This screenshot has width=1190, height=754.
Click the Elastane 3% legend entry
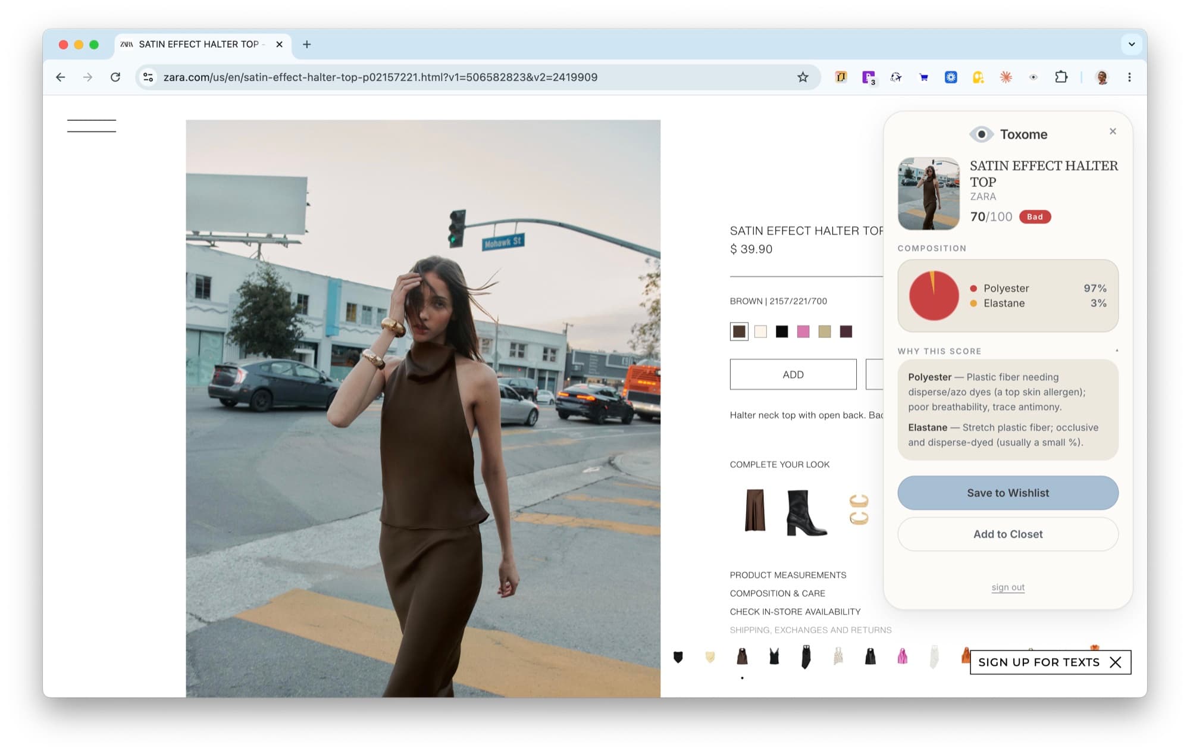coord(1038,303)
